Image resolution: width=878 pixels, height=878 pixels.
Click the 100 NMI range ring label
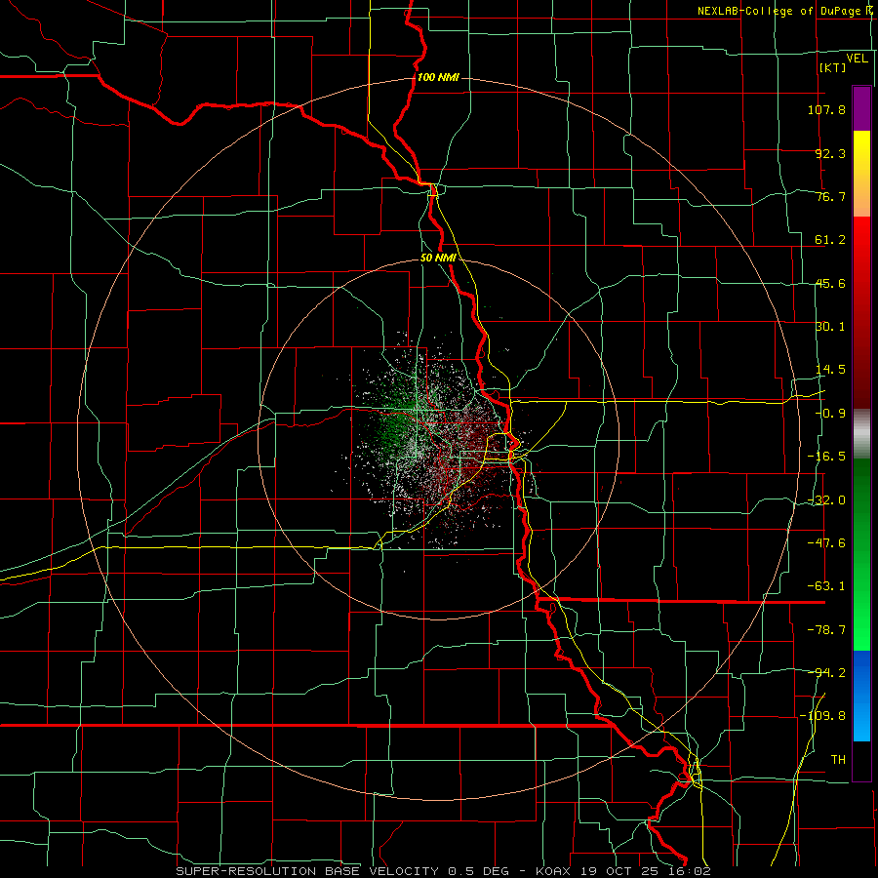point(438,77)
